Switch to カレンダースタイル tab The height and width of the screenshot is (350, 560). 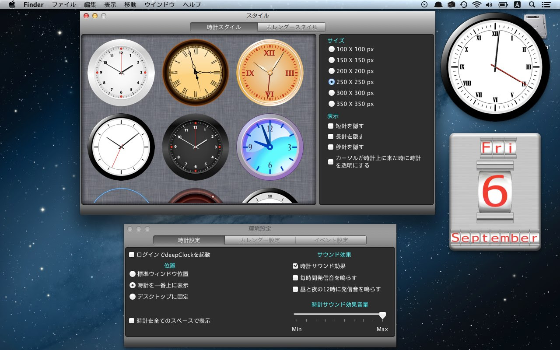(x=292, y=27)
